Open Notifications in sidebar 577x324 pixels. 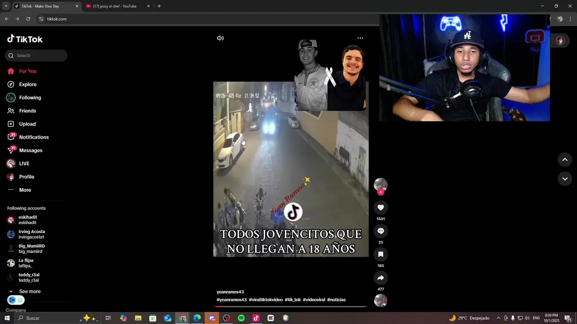tap(34, 137)
